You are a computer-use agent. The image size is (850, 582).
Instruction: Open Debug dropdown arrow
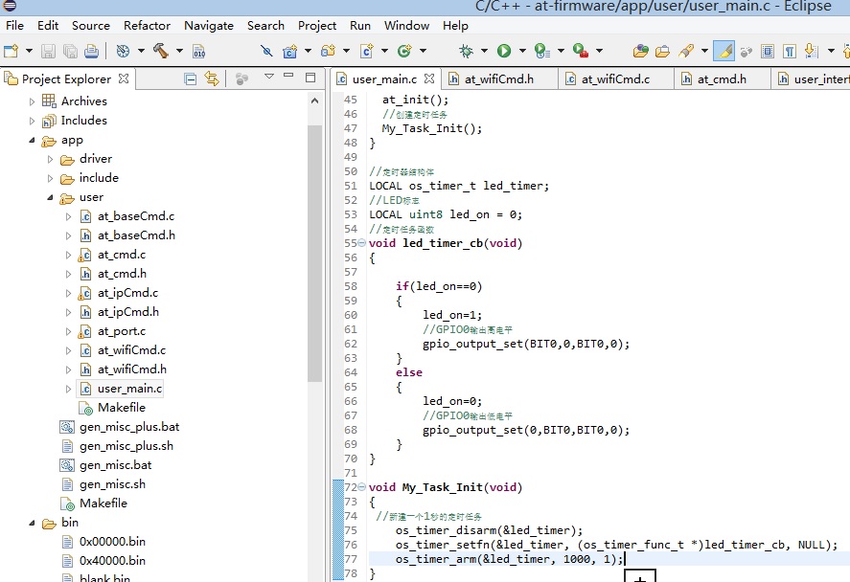pyautogui.click(x=484, y=51)
